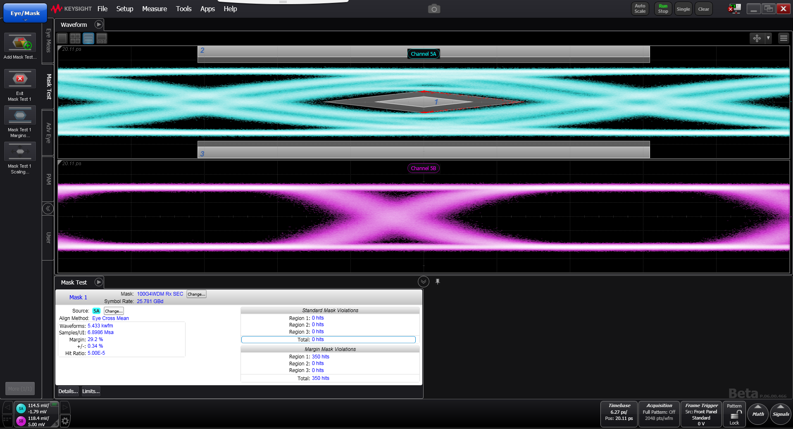
Task: Click the Add Mask Test icon
Action: click(x=20, y=43)
